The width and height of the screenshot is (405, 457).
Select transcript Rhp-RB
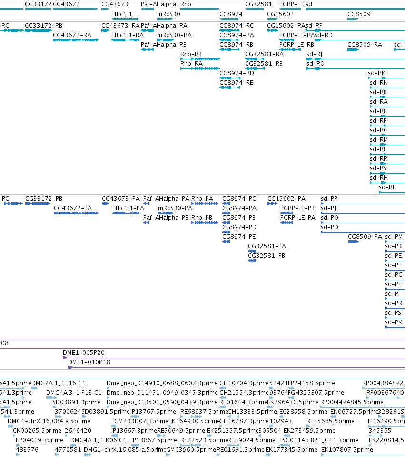[x=191, y=54]
